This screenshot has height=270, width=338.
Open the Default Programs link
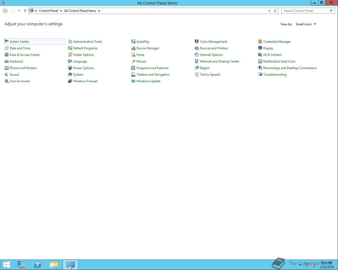pyautogui.click(x=85, y=48)
